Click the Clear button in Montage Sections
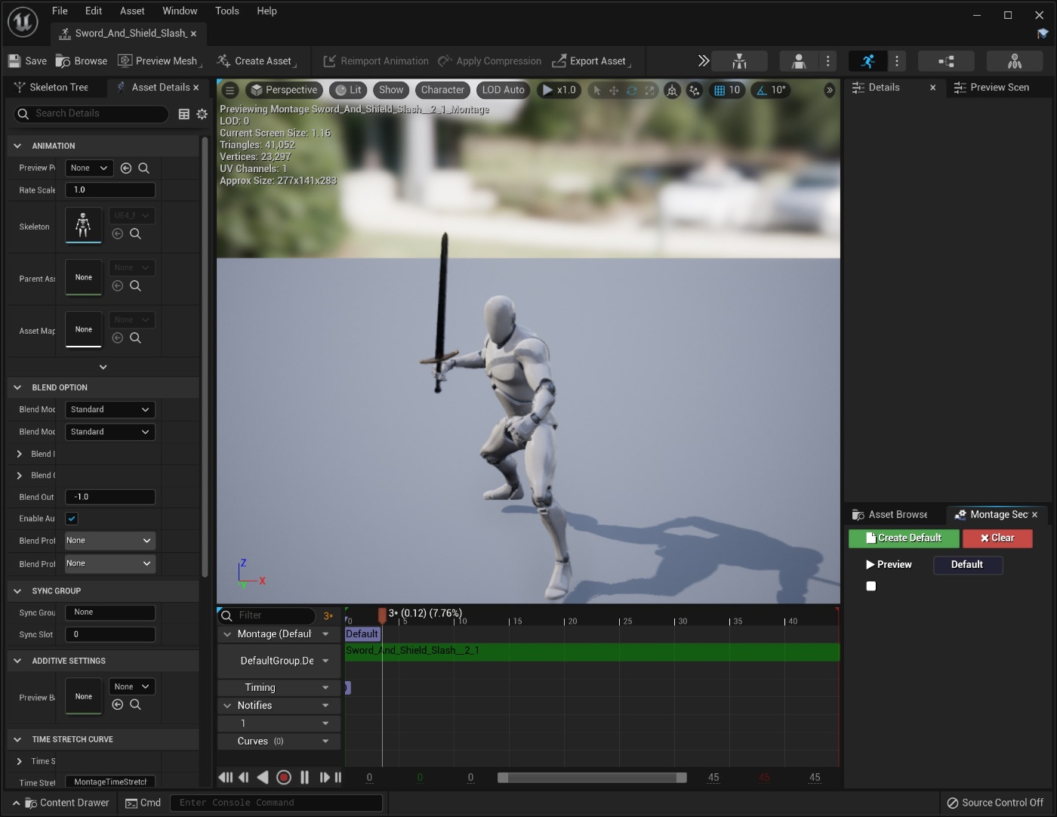The width and height of the screenshot is (1057, 817). tap(997, 538)
